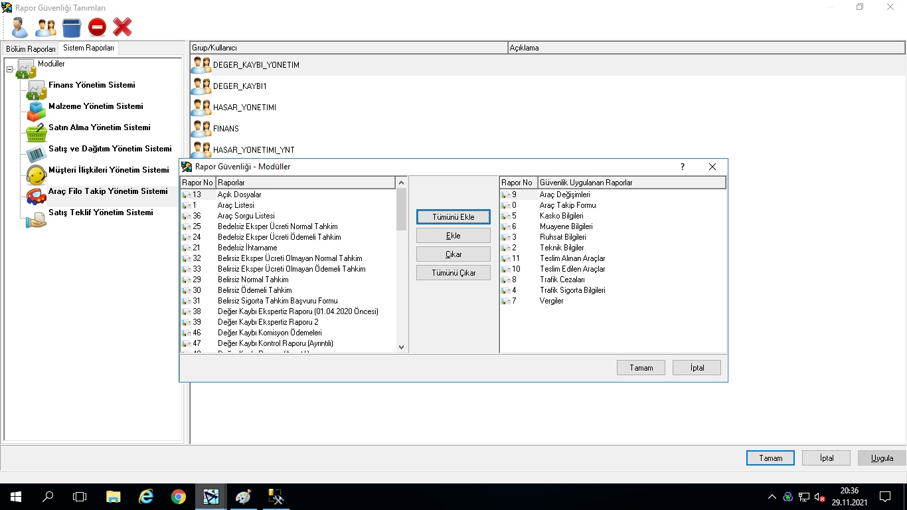The height and width of the screenshot is (510, 907).
Task: Click the Çıkar button
Action: tap(453, 254)
